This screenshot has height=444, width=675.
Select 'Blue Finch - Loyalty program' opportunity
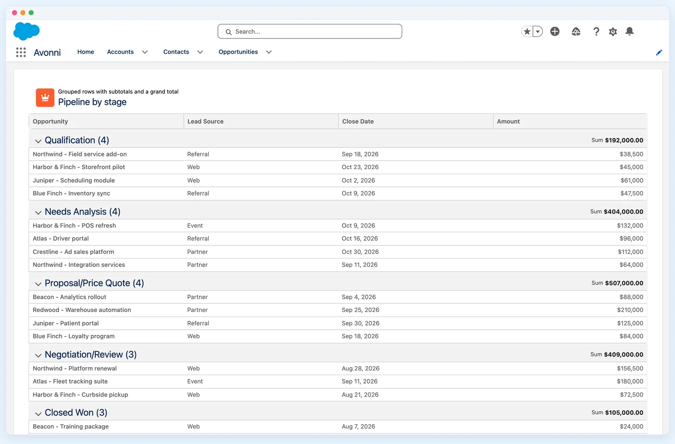[x=74, y=336]
